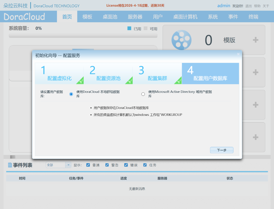Click the 服务器 column header in events
Image resolution: width=274 pixels, height=209 pixels.
click(x=162, y=178)
